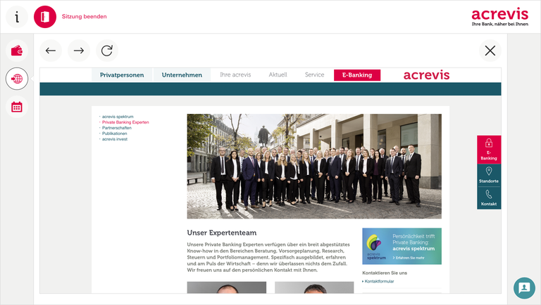This screenshot has height=305, width=541.
Task: Open Standorte location pin side widget
Action: (489, 175)
